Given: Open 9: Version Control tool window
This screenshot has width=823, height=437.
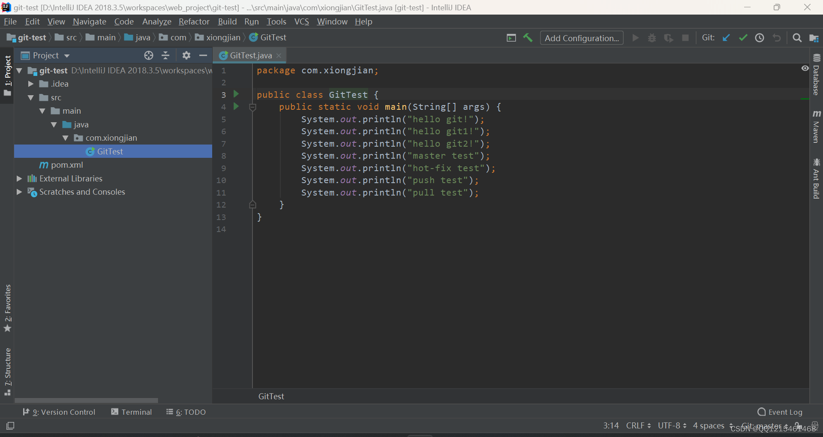Looking at the screenshot, I should pos(59,412).
